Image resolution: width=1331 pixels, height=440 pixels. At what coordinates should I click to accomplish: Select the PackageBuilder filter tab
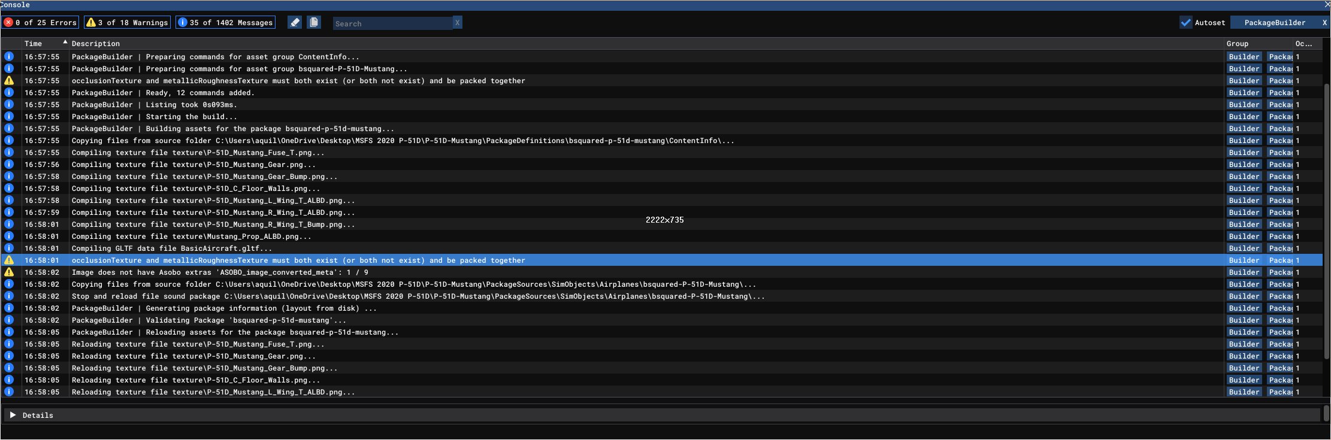tap(1274, 23)
